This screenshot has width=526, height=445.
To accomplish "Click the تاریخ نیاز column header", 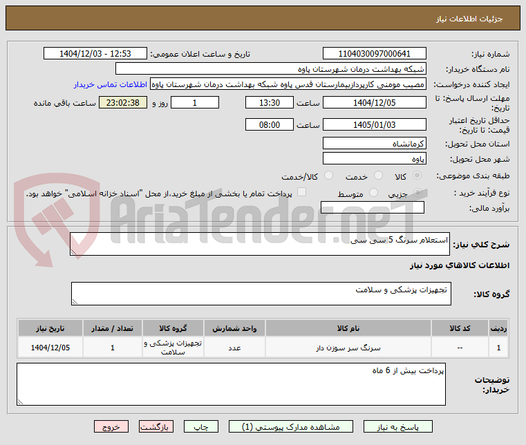I will 50,328.
